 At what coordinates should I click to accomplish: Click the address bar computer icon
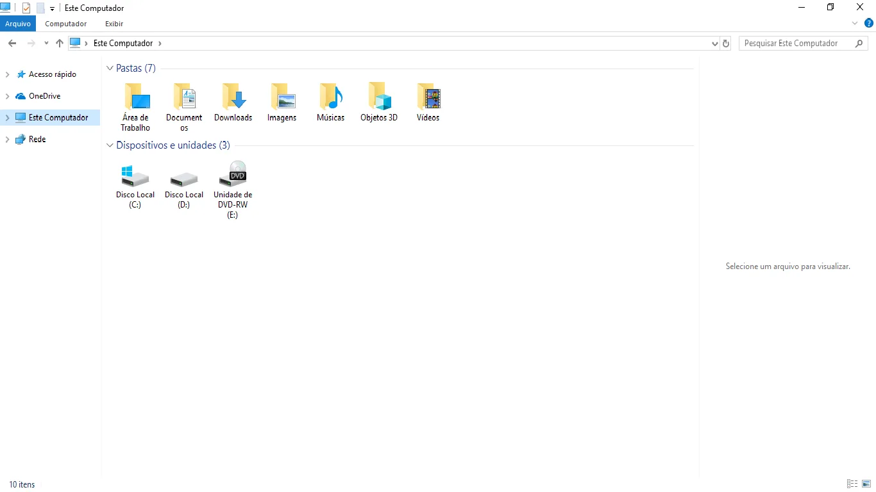(x=76, y=43)
